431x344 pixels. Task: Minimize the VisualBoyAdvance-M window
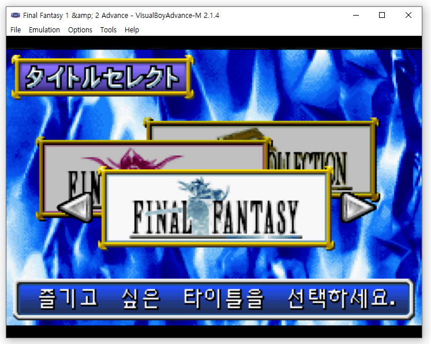tap(356, 15)
